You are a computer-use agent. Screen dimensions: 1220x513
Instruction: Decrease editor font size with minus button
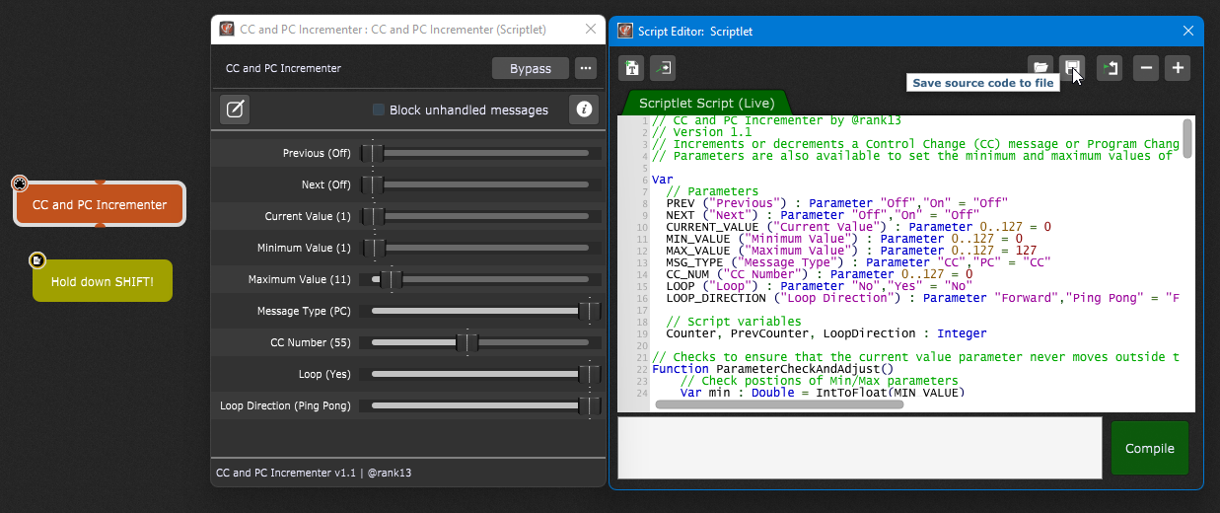tap(1145, 68)
